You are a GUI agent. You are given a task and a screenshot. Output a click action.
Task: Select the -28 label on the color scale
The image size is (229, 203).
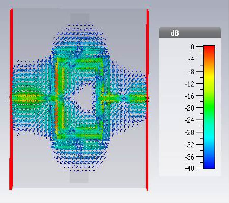point(190,133)
